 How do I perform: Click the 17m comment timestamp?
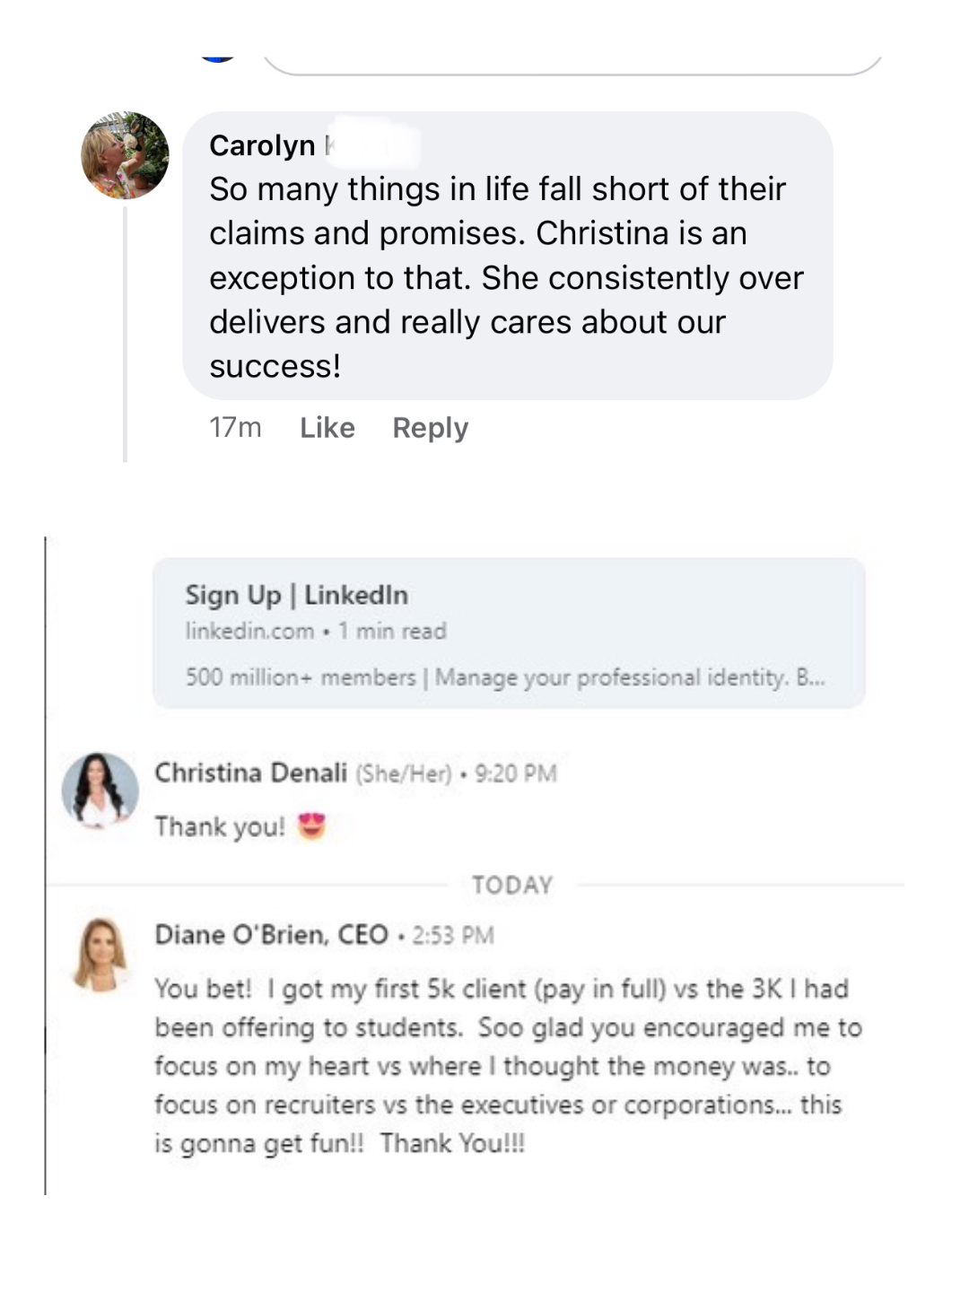point(235,428)
